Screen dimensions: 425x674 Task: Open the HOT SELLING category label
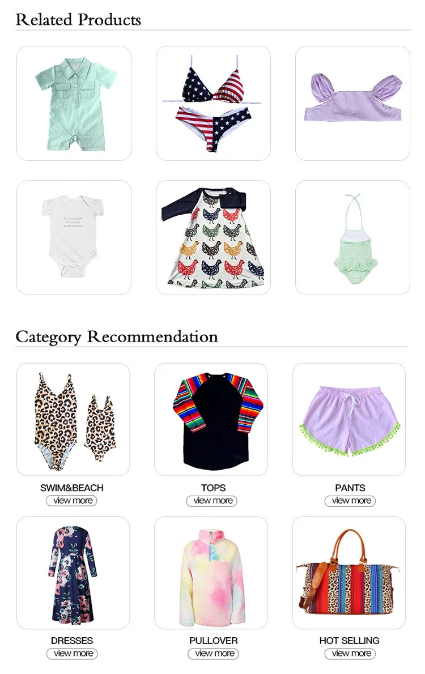click(x=349, y=641)
